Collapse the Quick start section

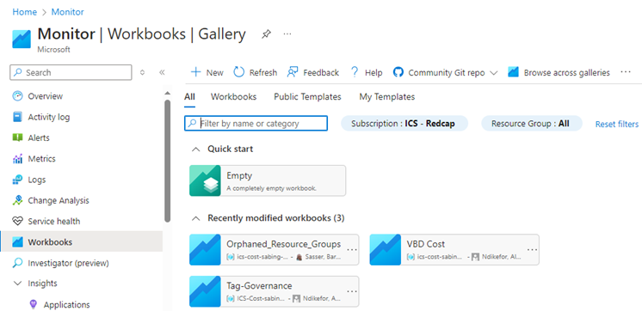click(x=196, y=149)
